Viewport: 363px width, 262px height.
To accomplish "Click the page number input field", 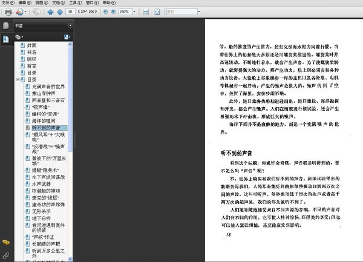I will pyautogui.click(x=71, y=11).
